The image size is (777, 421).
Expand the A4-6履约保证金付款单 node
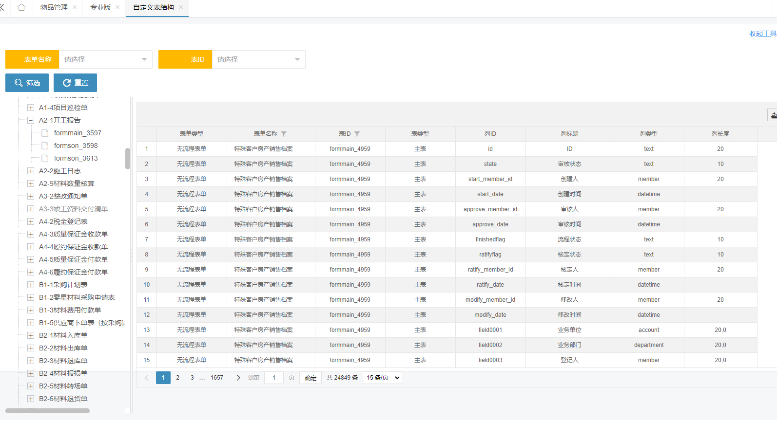click(31, 272)
